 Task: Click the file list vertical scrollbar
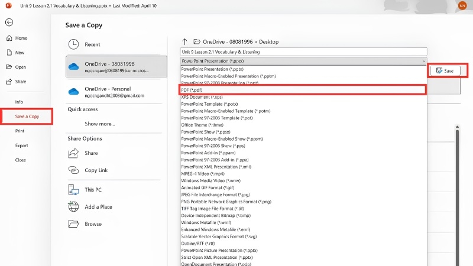coord(457,197)
